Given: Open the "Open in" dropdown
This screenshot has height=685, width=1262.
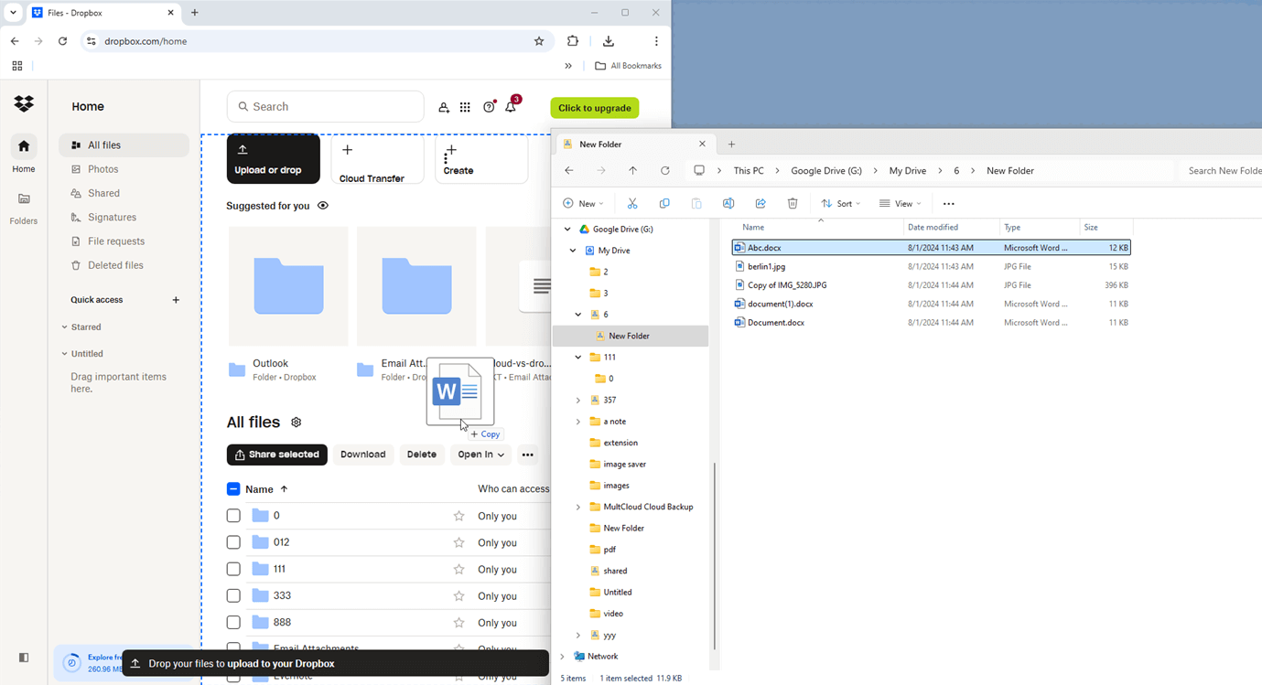Looking at the screenshot, I should [x=480, y=455].
